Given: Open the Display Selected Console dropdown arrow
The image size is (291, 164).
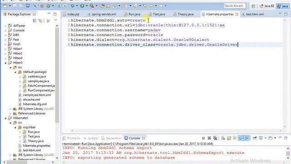Looking at the screenshot, I should (x=266, y=138).
